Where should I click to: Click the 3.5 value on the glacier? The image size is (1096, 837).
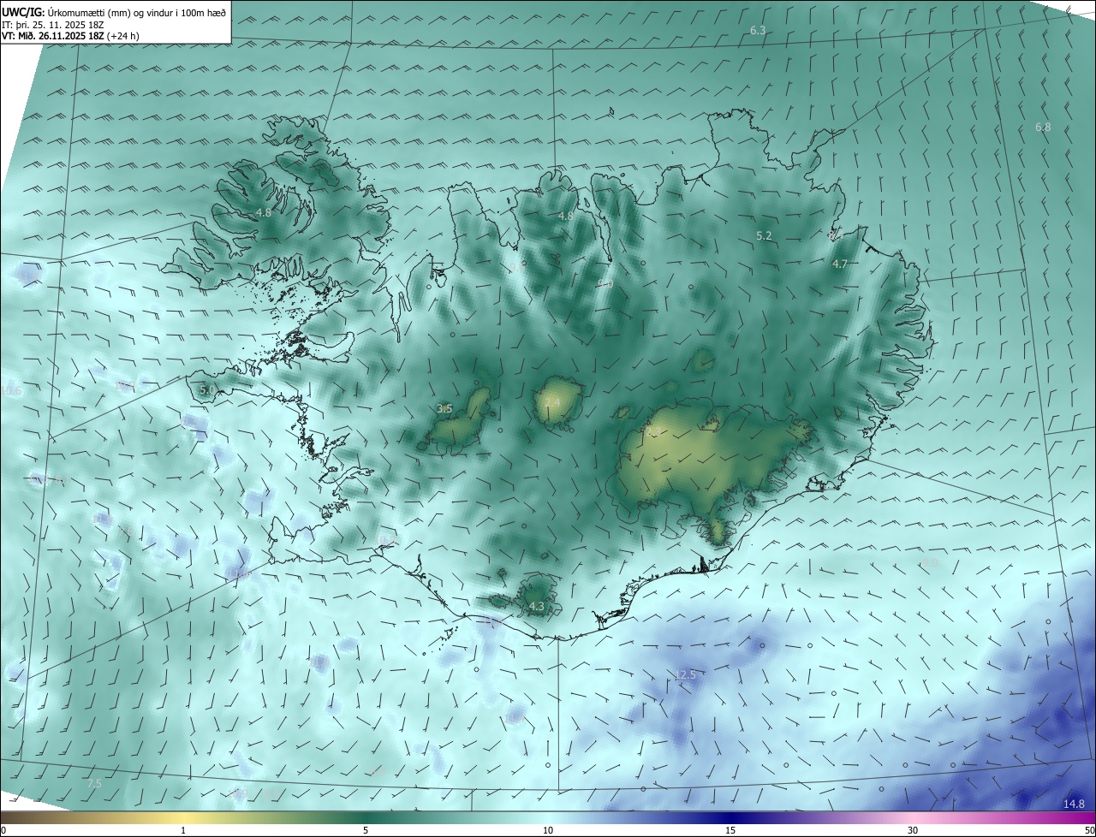tap(444, 409)
